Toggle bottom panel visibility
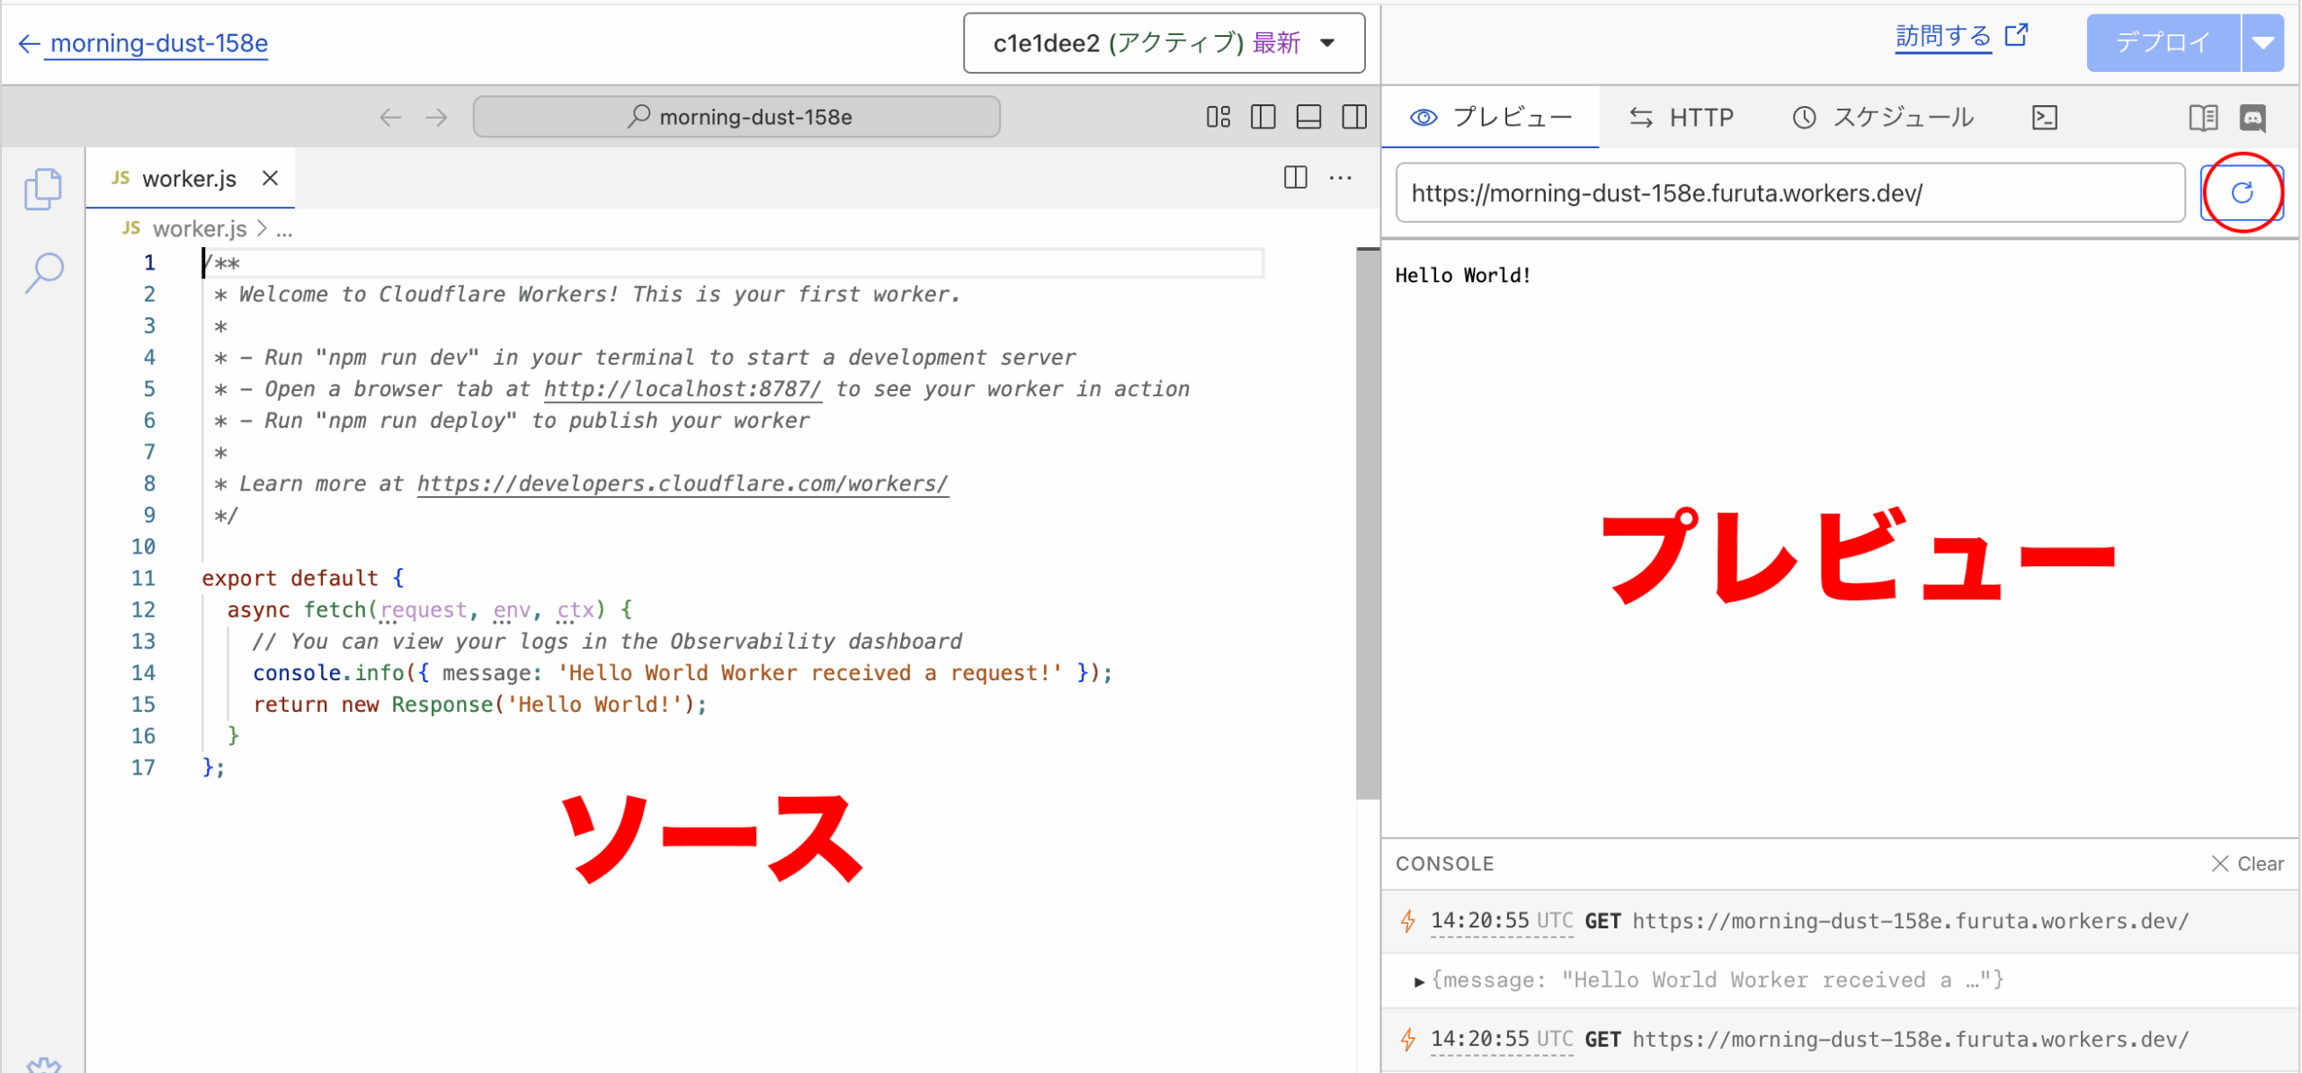The width and height of the screenshot is (2302, 1073). (x=1308, y=117)
